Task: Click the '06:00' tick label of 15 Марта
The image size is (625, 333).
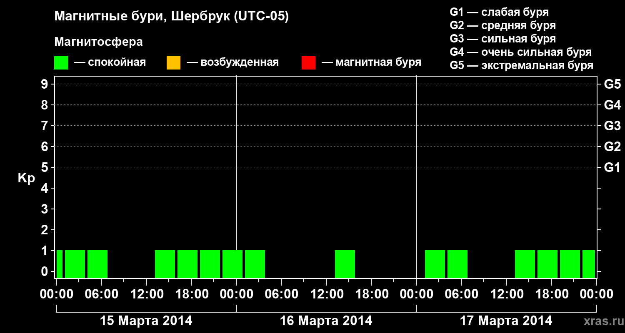Action: tap(101, 294)
